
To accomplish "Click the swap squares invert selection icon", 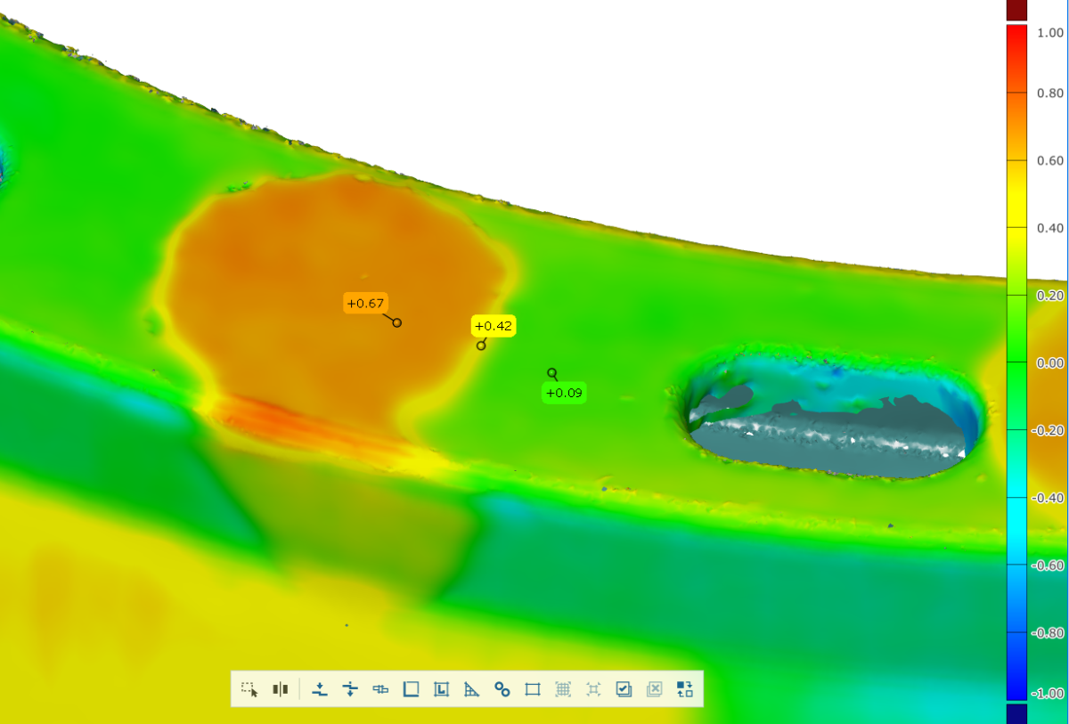I will tap(685, 689).
